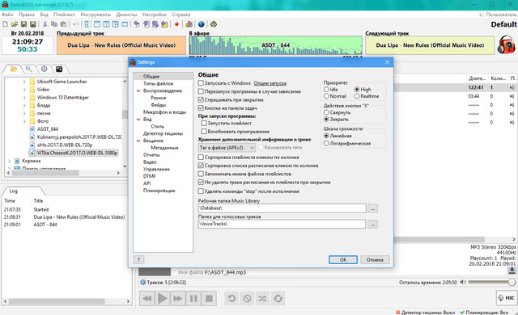518x315 pixels.
Task: Choose 'Логарифмическая' volume scale radio
Action: (x=326, y=143)
